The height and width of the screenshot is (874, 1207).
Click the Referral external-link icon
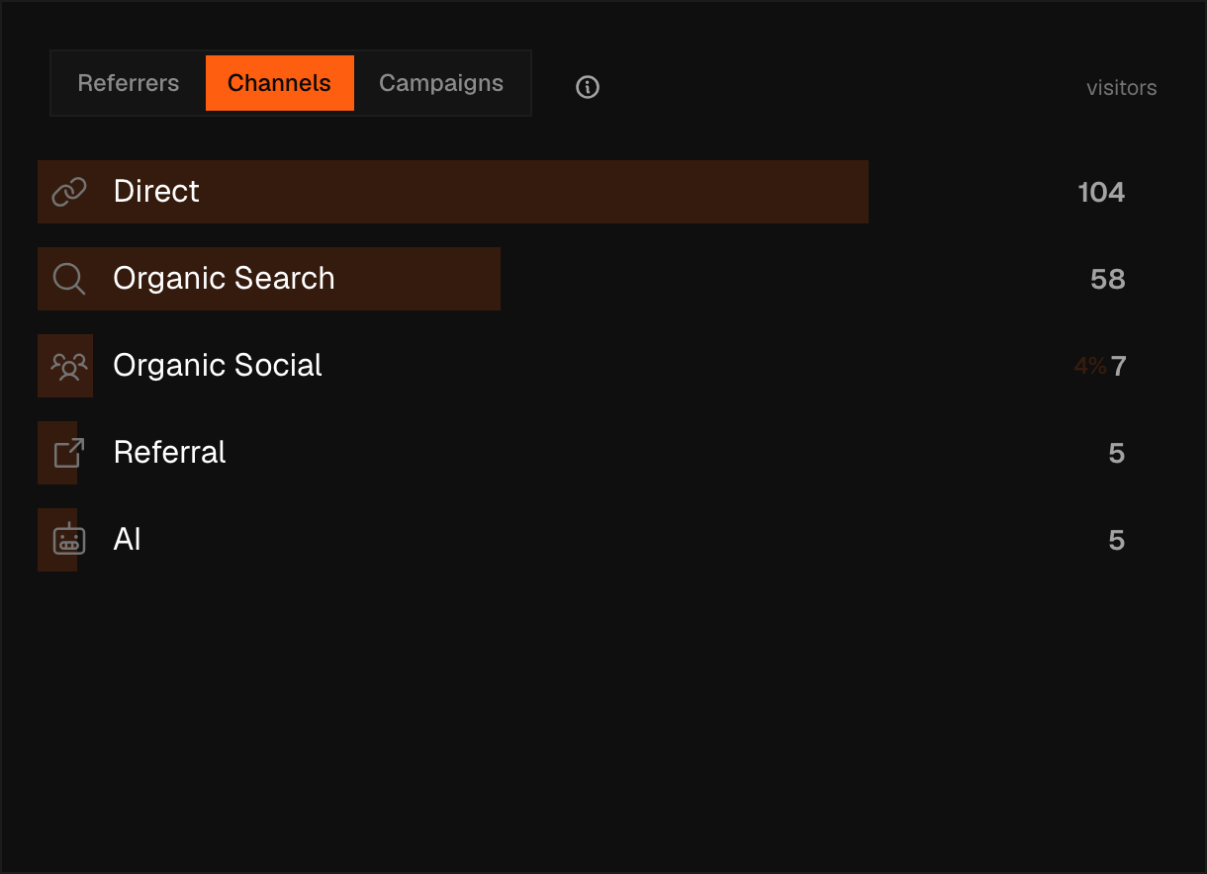(x=69, y=453)
